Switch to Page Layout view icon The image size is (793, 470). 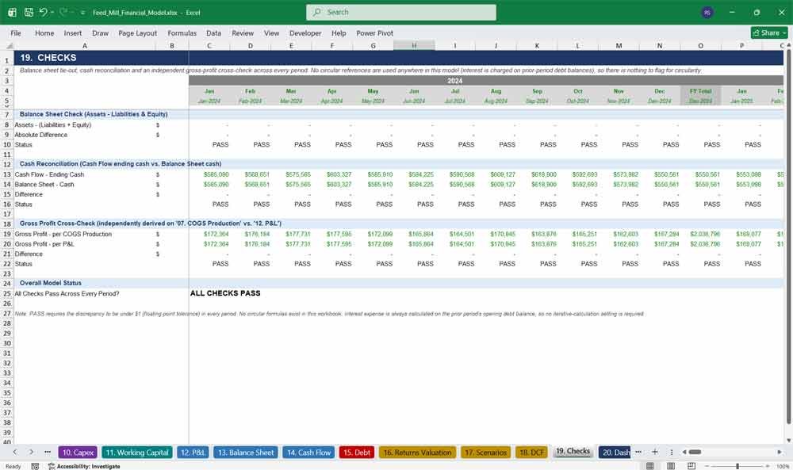click(671, 466)
